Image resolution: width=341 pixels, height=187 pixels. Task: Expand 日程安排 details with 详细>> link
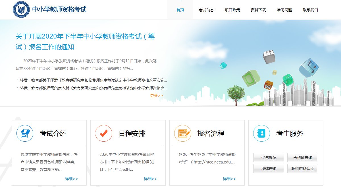click(150, 179)
